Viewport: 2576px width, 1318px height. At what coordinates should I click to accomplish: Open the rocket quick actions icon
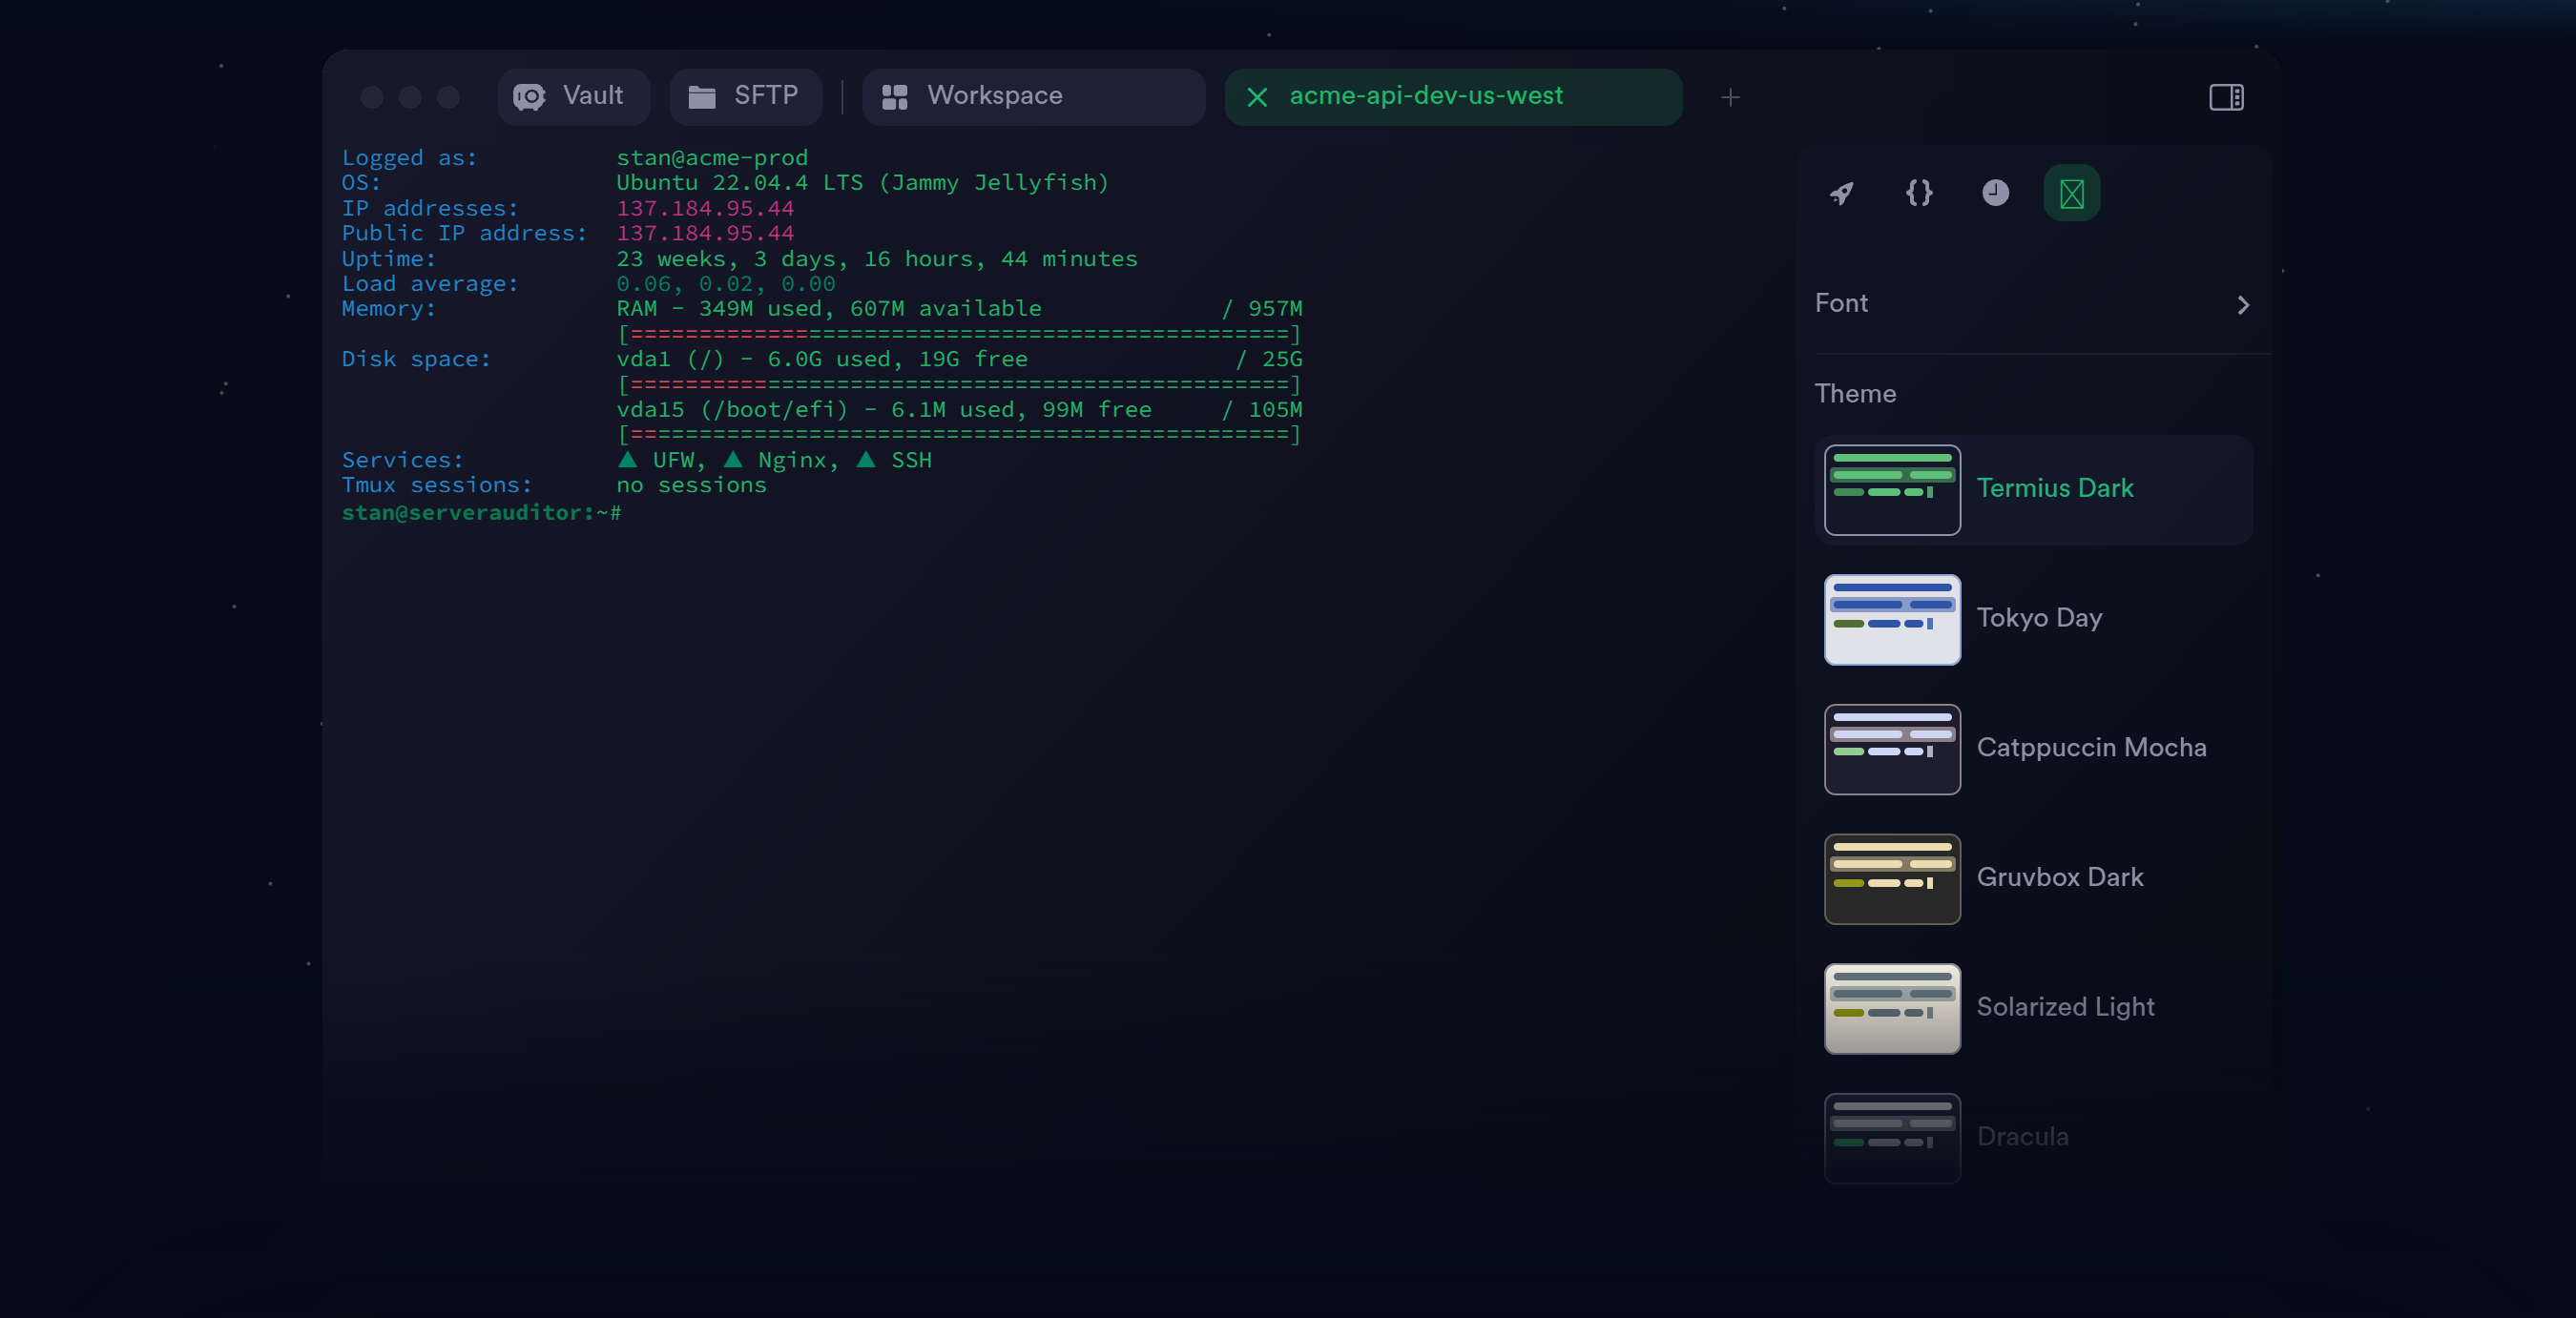point(1841,193)
